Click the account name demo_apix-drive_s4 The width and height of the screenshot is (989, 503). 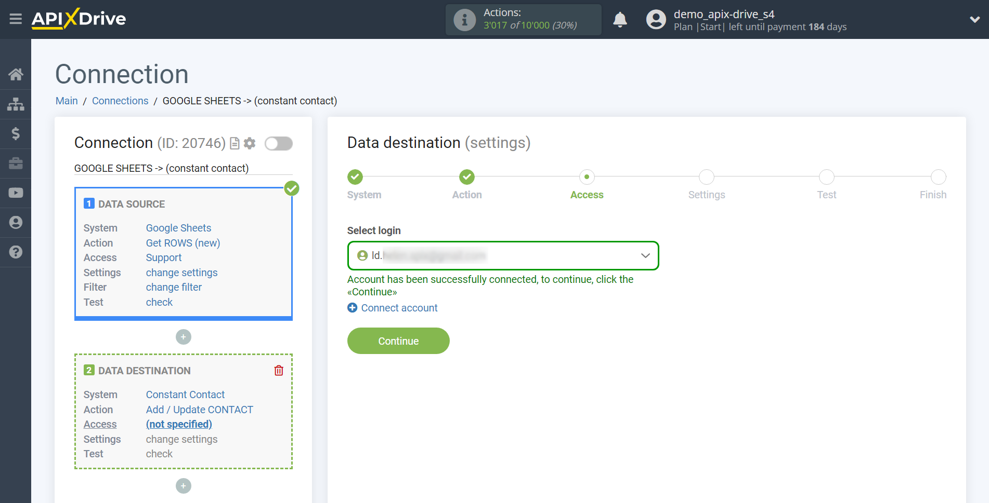(724, 14)
